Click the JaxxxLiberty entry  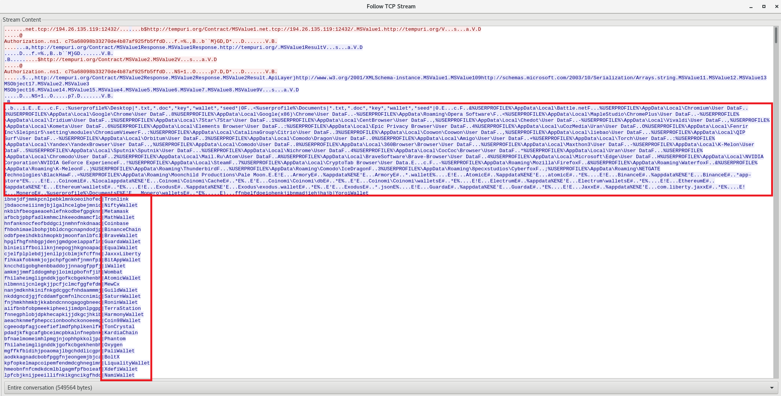[122, 254]
